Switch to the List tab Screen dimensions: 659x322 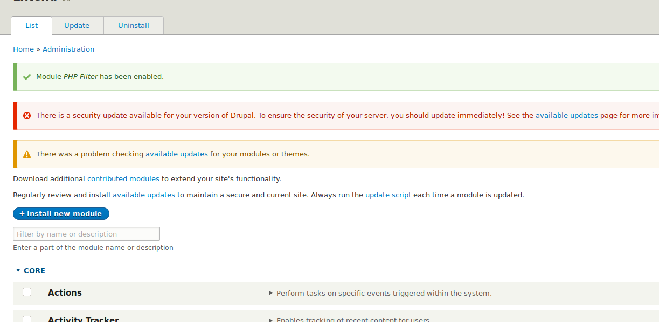32,26
